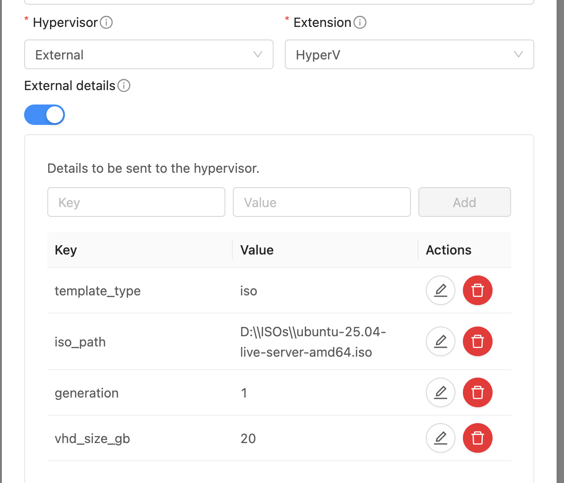Open the Extension dropdown showing HyperV
The height and width of the screenshot is (483, 564).
click(409, 55)
